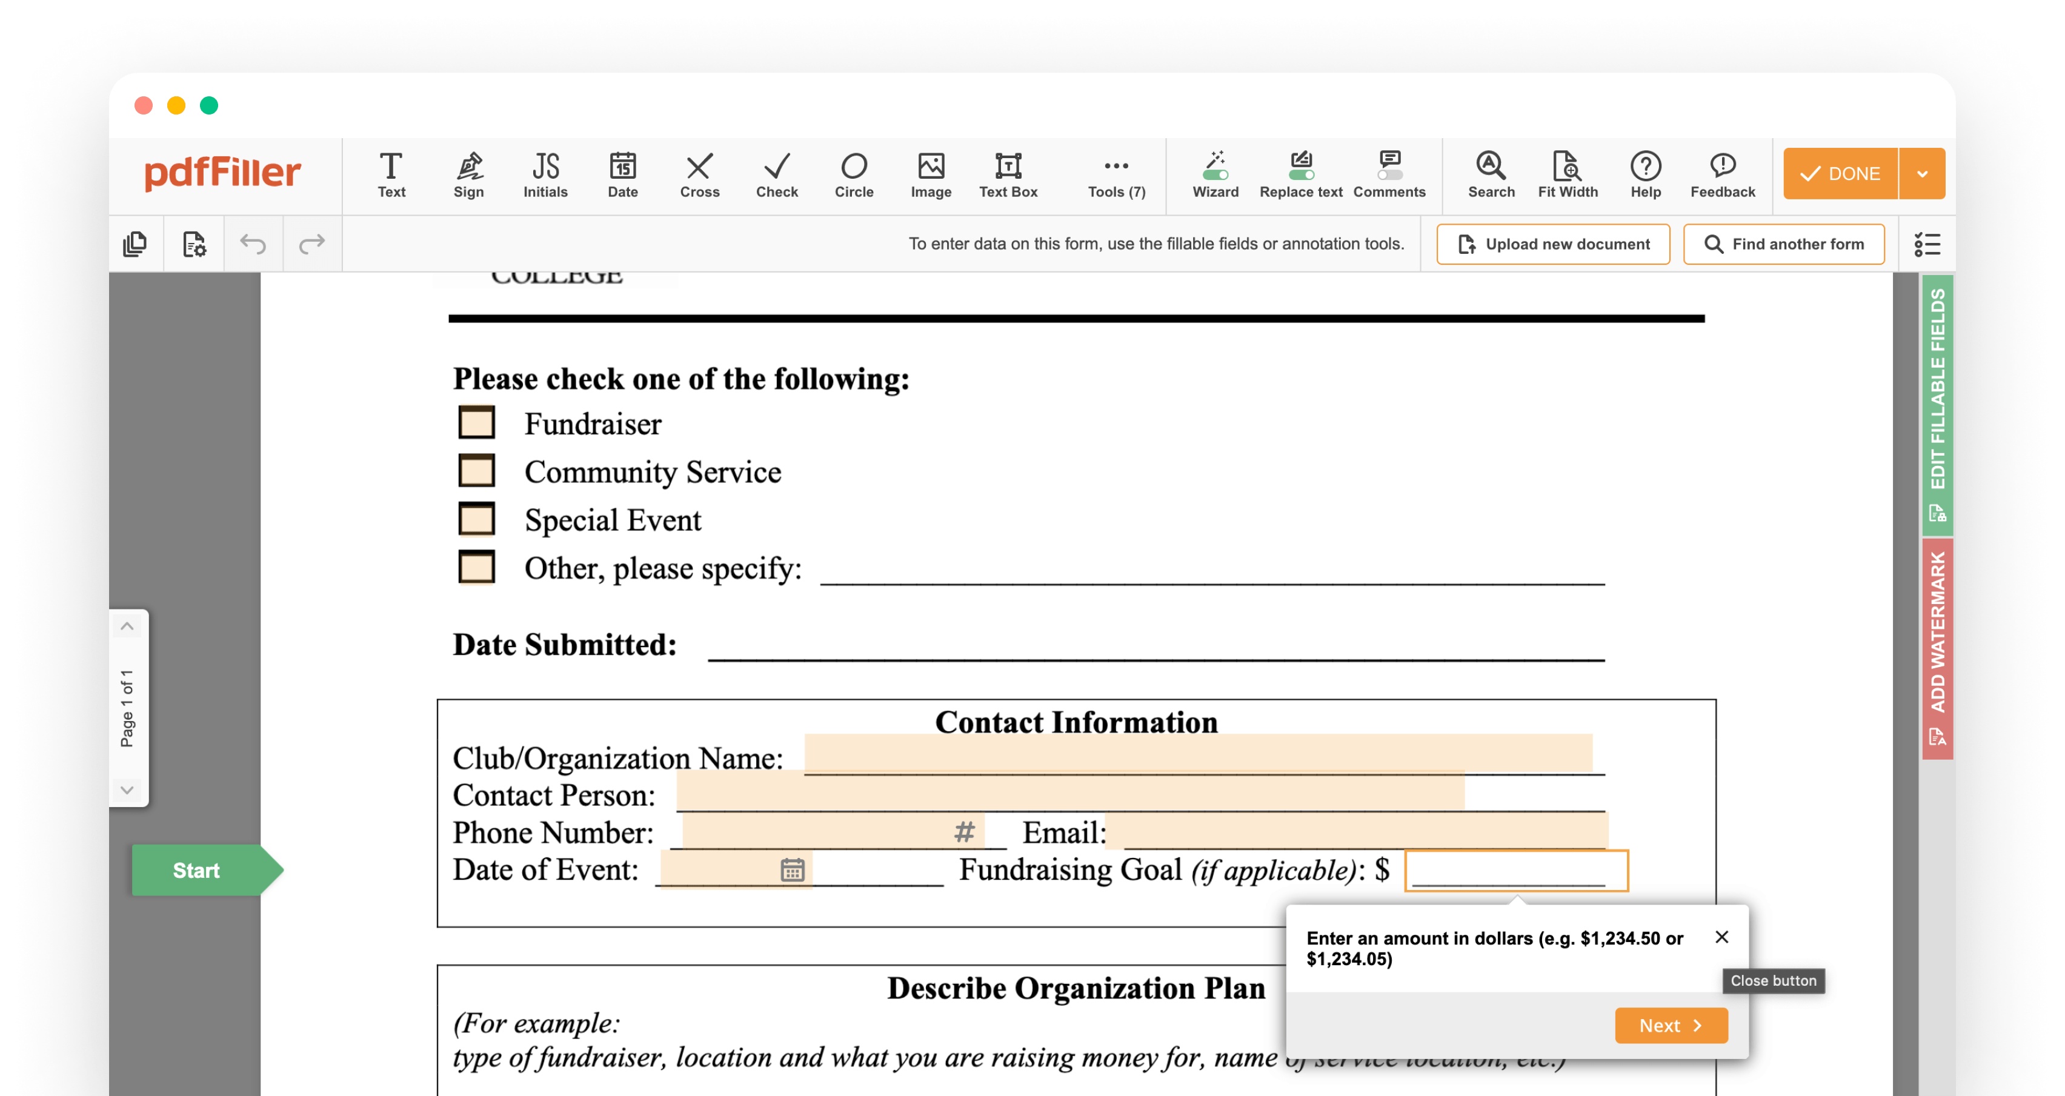Go to next page with down chevron
This screenshot has height=1096, width=2065.
tap(127, 789)
